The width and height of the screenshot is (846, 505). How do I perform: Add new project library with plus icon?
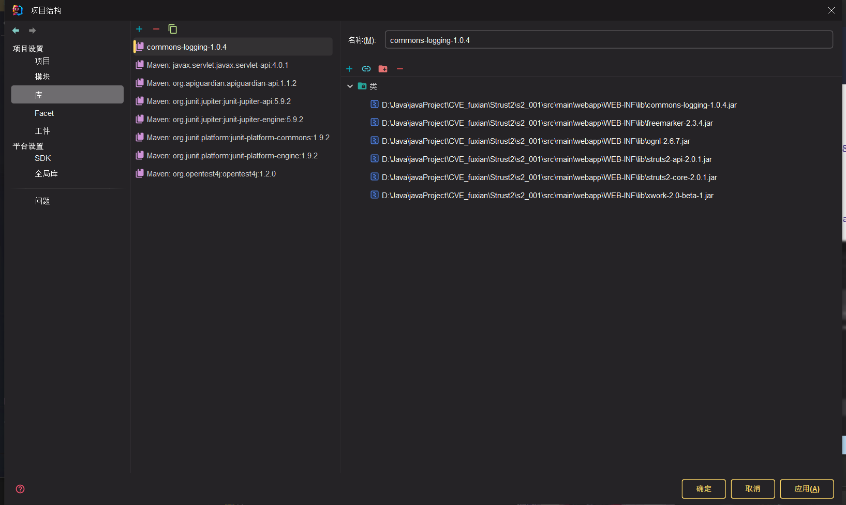(139, 29)
